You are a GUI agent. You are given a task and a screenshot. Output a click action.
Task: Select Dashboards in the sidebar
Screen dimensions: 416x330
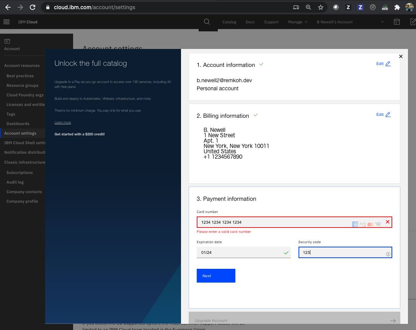pyautogui.click(x=18, y=124)
